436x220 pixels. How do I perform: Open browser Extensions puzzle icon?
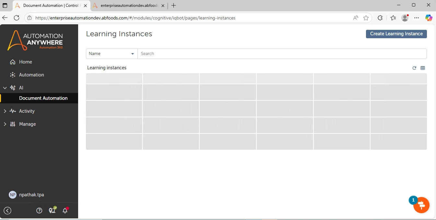point(380,18)
